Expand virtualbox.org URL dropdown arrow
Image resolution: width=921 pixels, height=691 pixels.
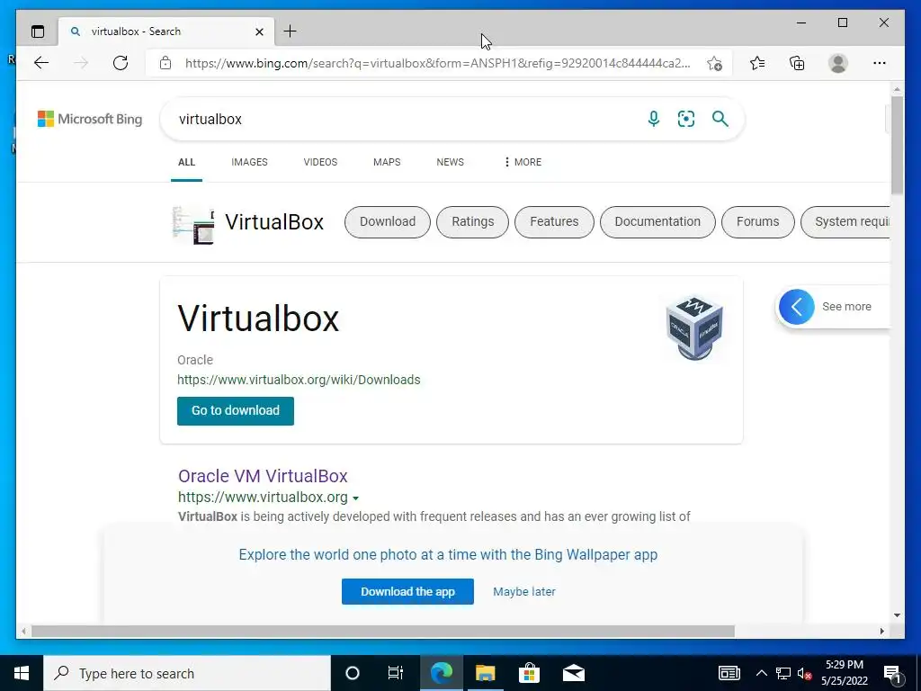355,498
